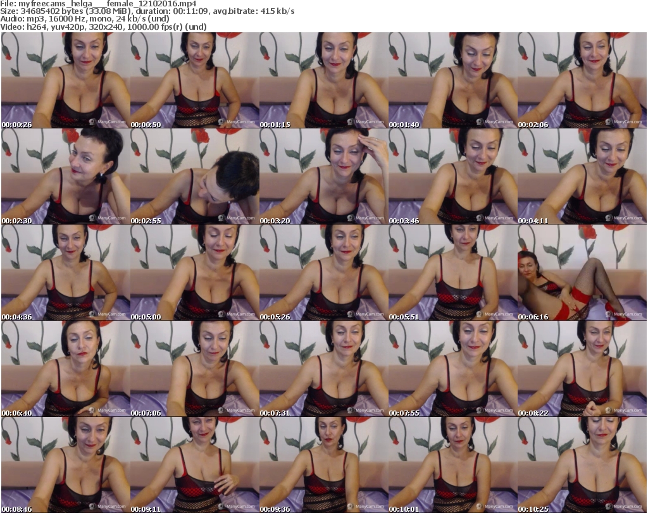
Task: Open the thumbnail stamped 00:03:20
Action: [x=323, y=176]
